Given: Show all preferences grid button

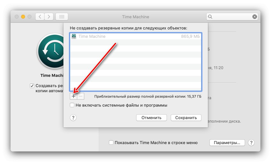Looking at the screenshot, I should pos(62,17).
